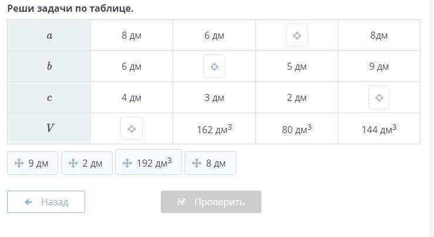This screenshot has height=237, width=434.
Task: Click the 80 дм³ volume cell
Action: click(x=297, y=129)
